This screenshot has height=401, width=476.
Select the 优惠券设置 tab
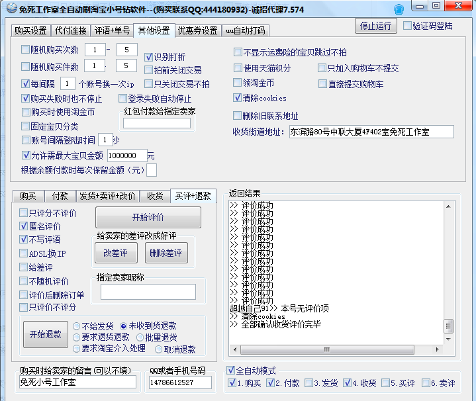point(198,30)
